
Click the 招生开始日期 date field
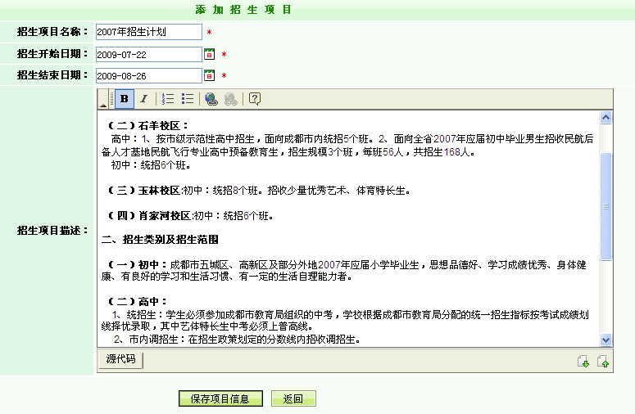(148, 54)
